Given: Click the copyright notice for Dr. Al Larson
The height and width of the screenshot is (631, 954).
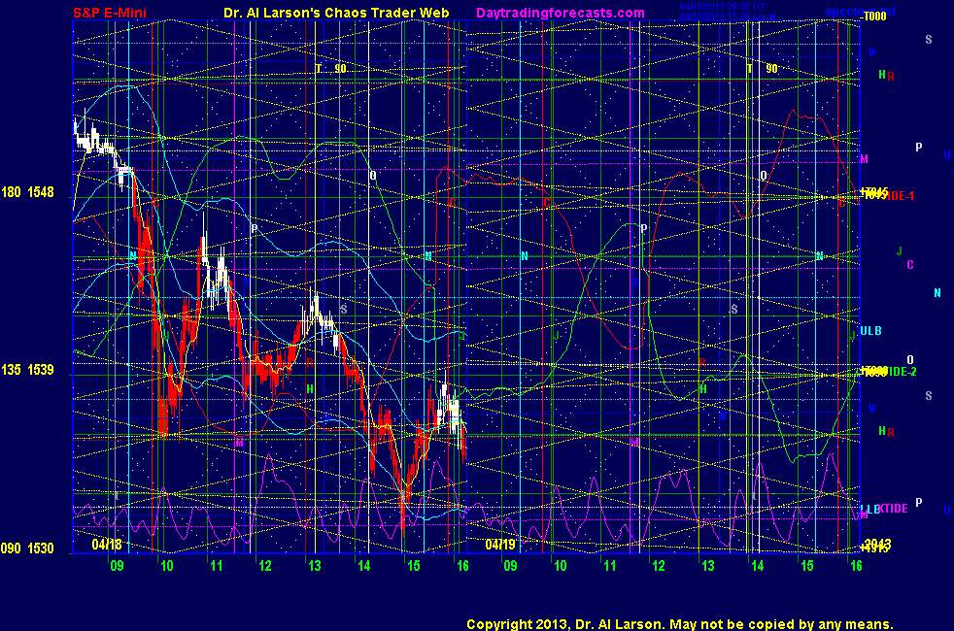Looking at the screenshot, I should [680, 624].
